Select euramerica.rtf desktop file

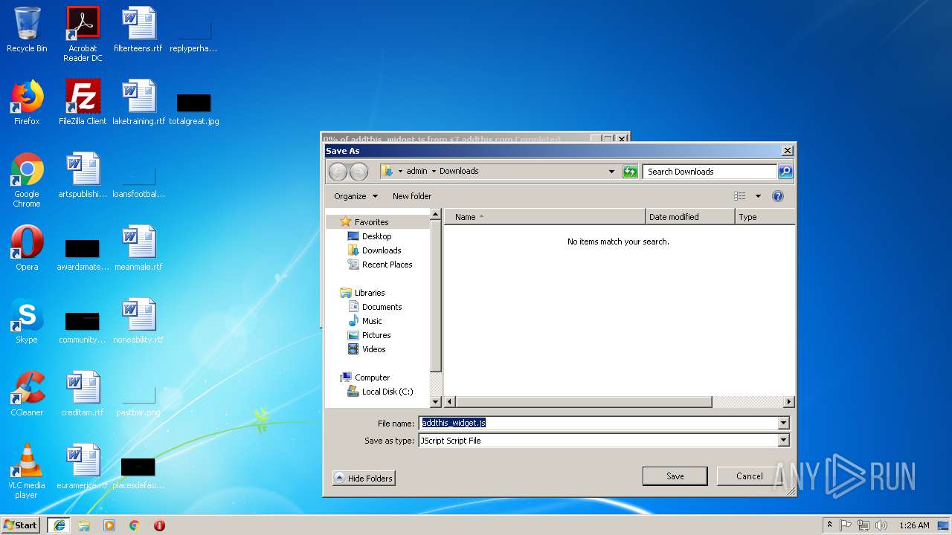click(83, 467)
